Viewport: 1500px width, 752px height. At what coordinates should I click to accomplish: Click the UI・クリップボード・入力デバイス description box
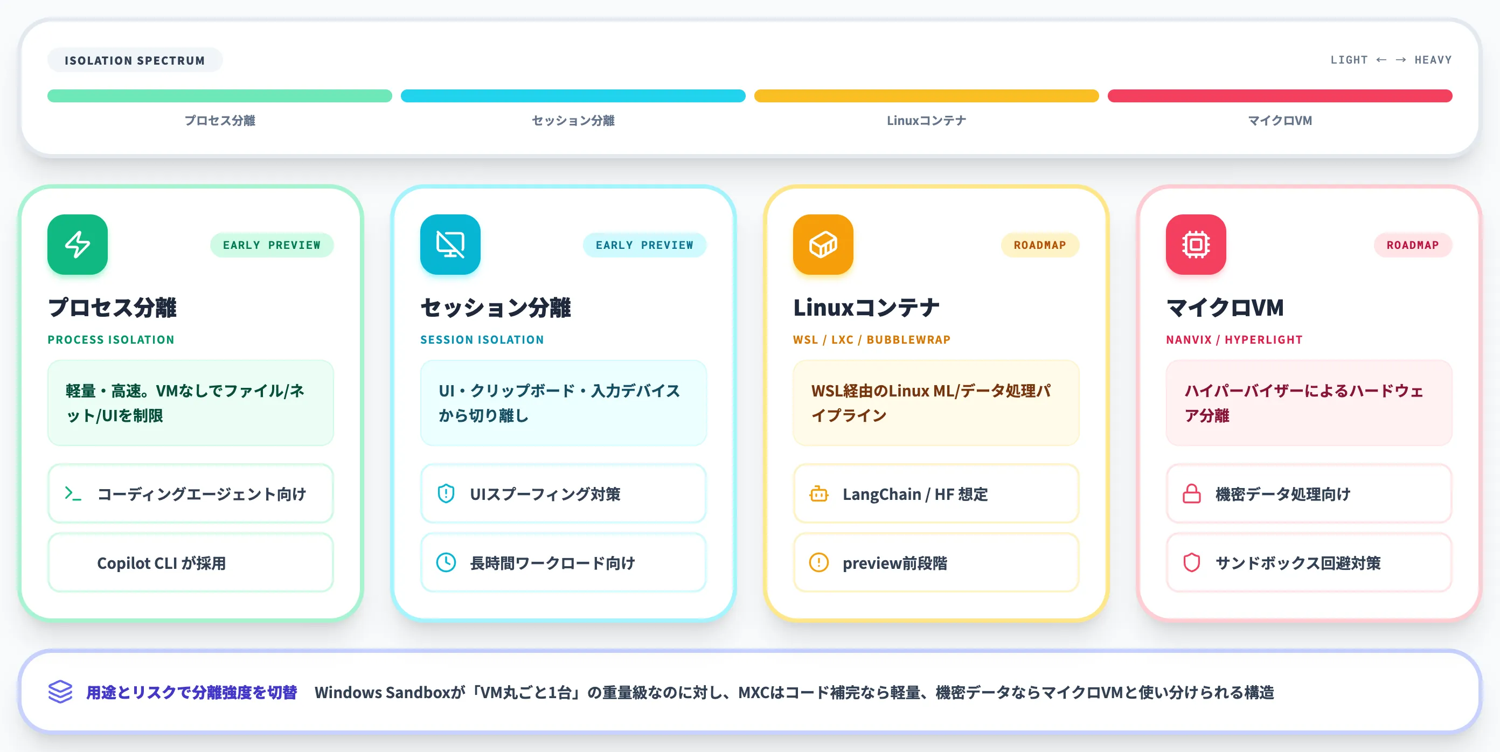pos(563,403)
